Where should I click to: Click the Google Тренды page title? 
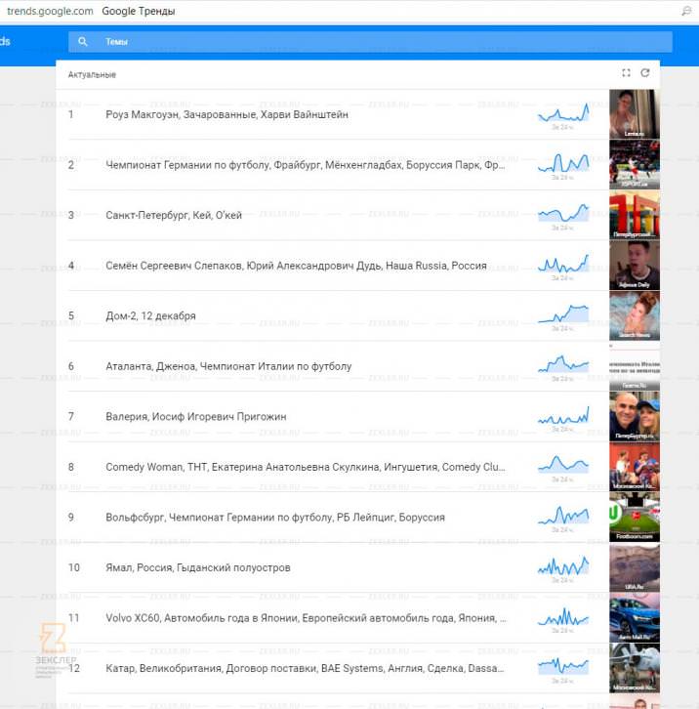tap(139, 12)
